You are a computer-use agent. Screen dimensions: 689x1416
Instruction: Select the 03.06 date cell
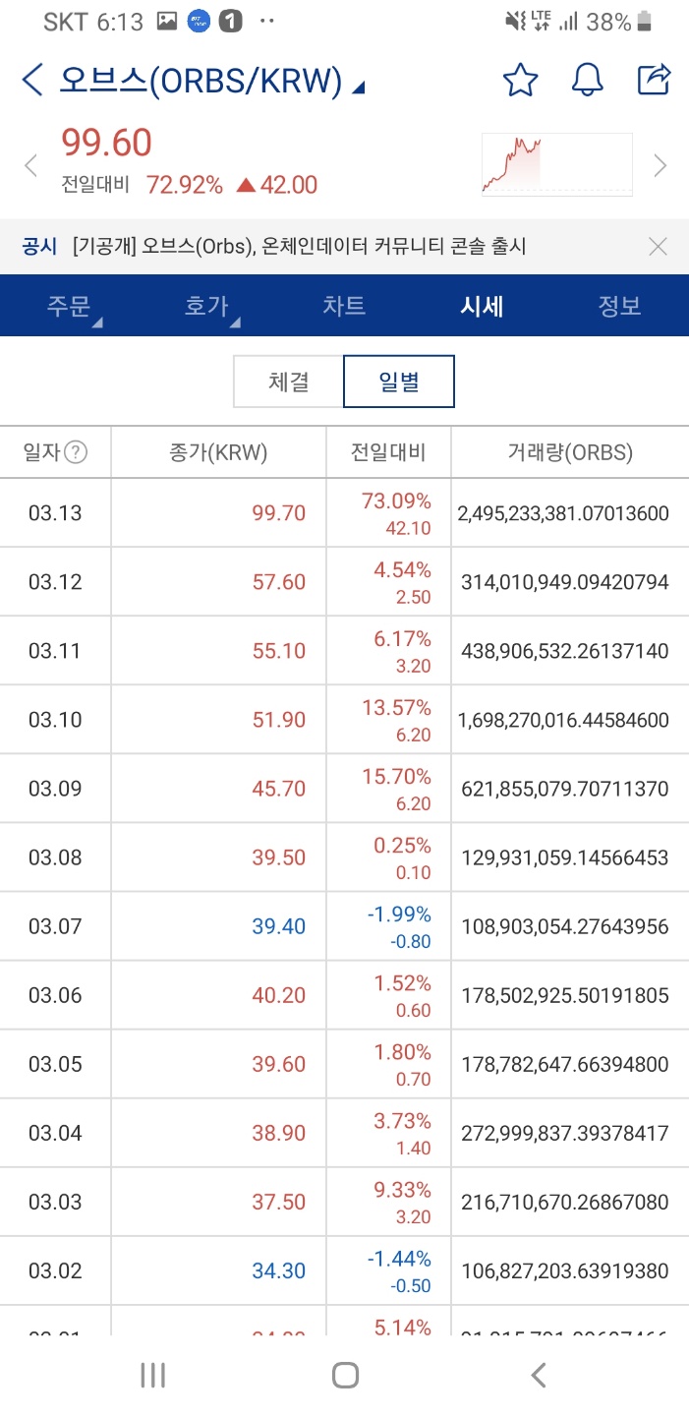[x=55, y=994]
